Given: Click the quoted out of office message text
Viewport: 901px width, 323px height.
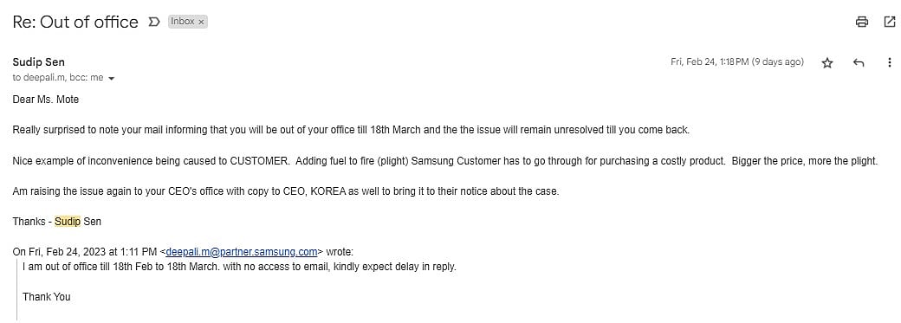Looking at the screenshot, I should [239, 268].
